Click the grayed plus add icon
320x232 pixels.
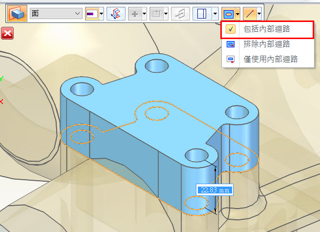click(135, 14)
